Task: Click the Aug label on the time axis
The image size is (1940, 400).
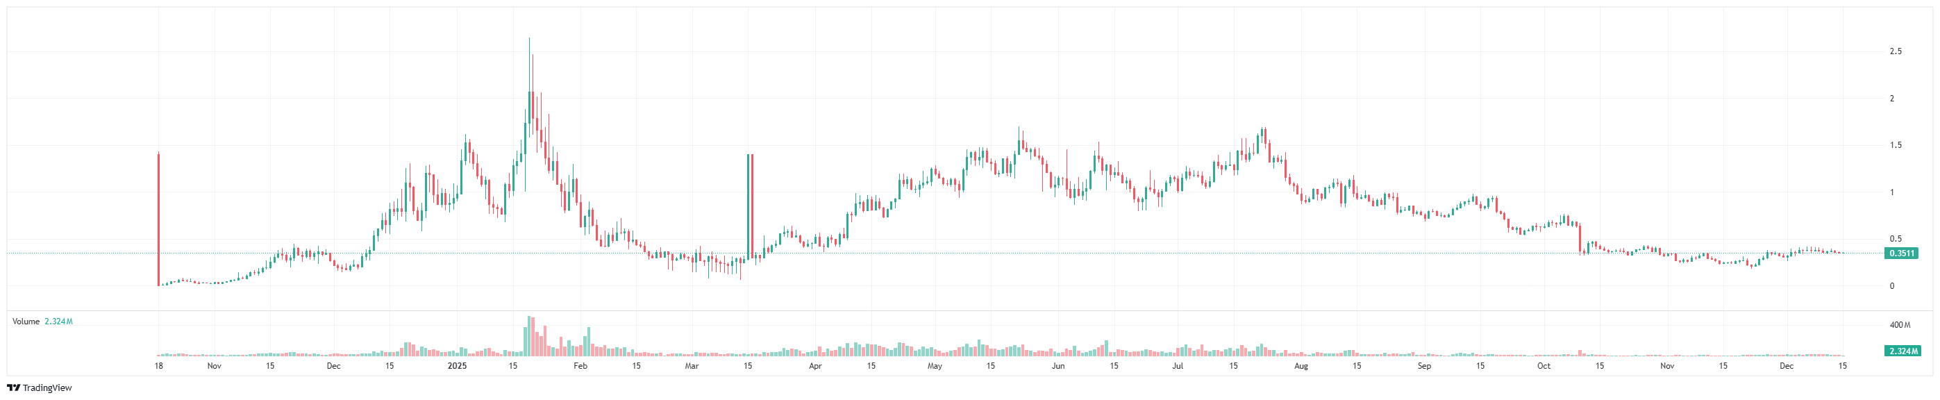Action: 1301,366
